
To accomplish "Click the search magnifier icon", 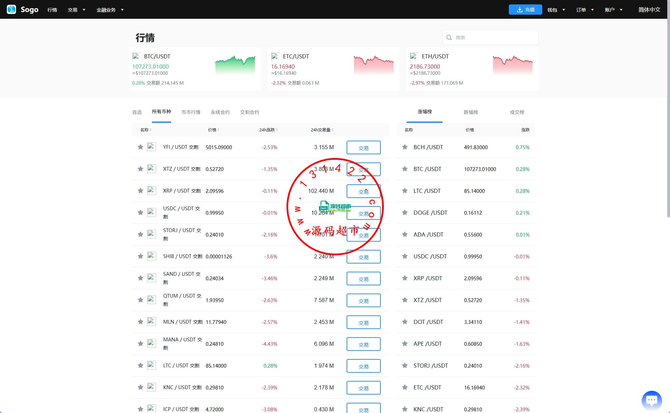I will click(x=449, y=38).
